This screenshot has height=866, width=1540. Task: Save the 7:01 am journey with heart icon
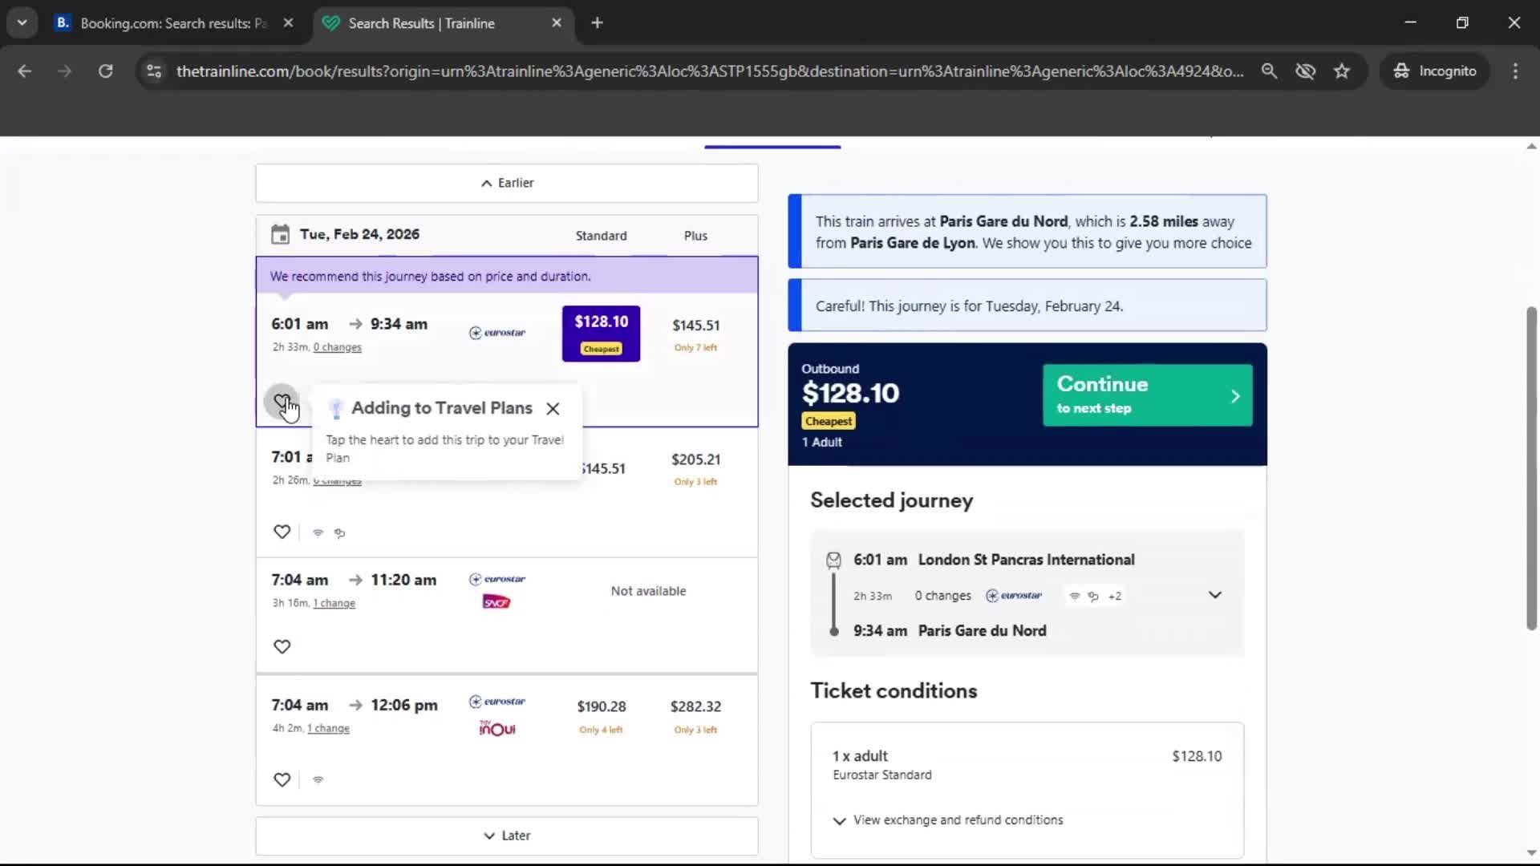click(x=282, y=532)
